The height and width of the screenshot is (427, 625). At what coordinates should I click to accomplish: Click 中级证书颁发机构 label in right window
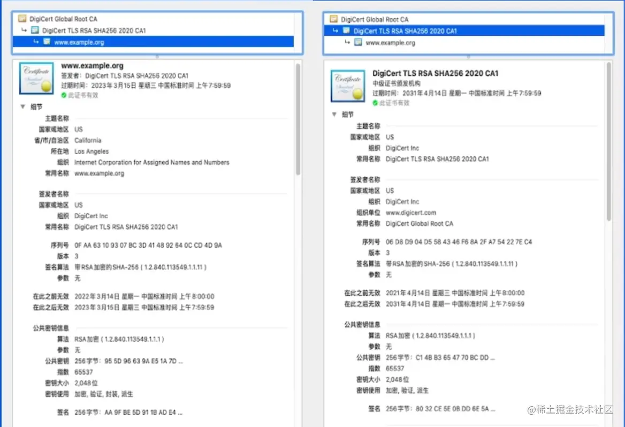point(396,83)
